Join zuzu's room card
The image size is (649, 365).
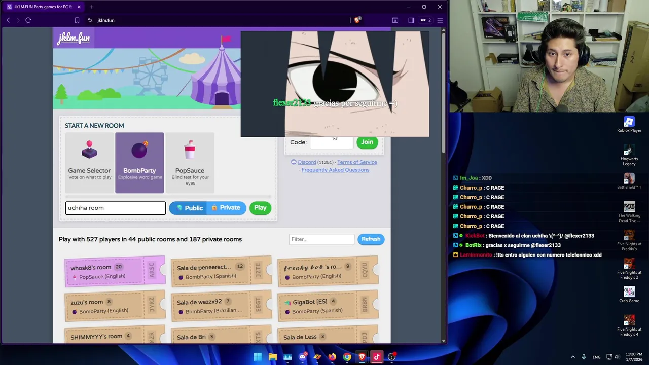115,306
